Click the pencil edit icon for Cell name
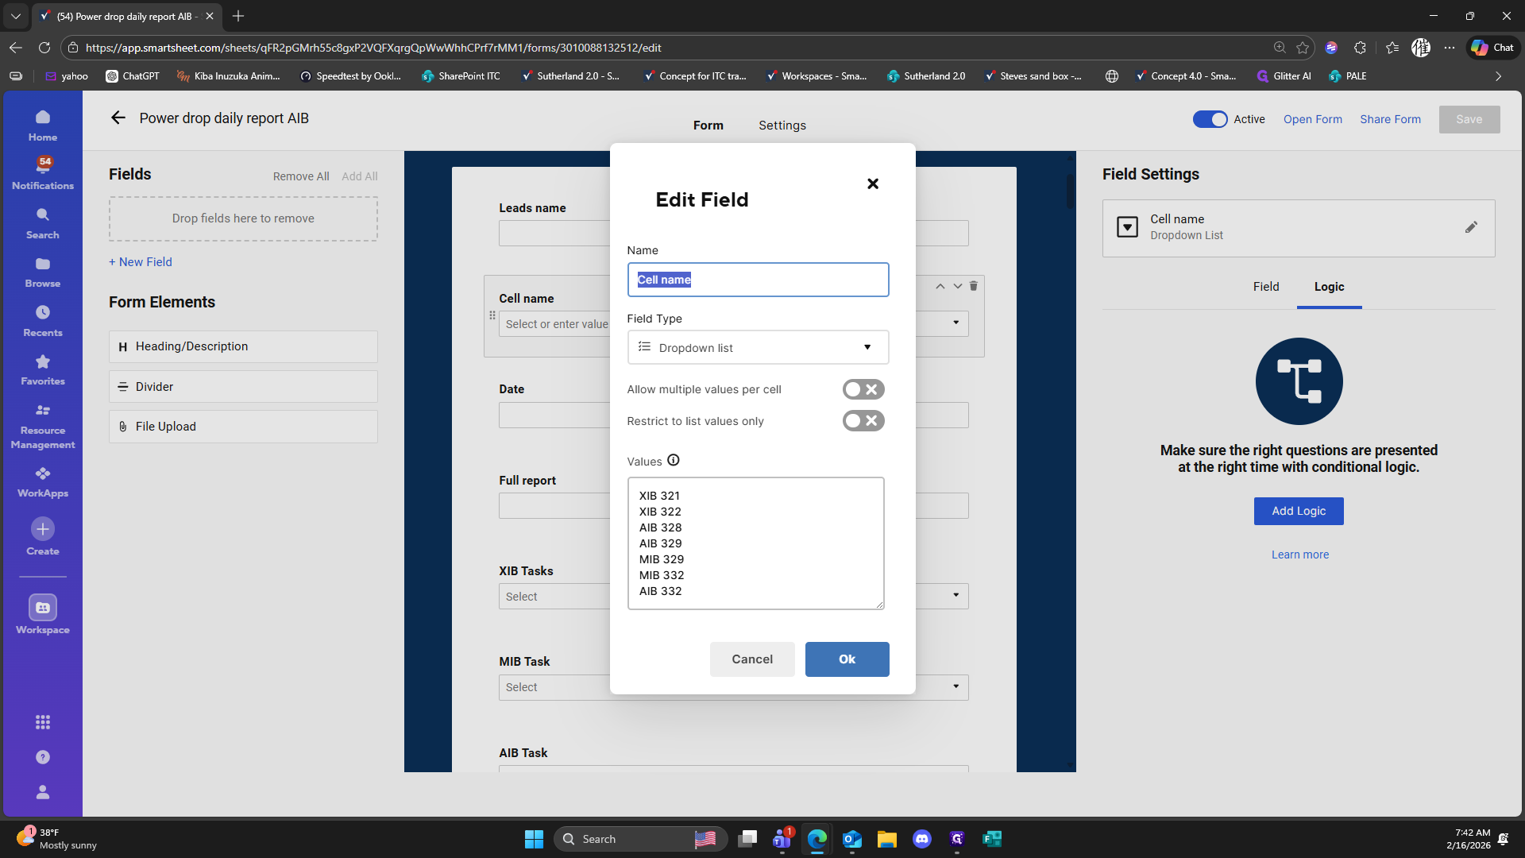 (1471, 227)
